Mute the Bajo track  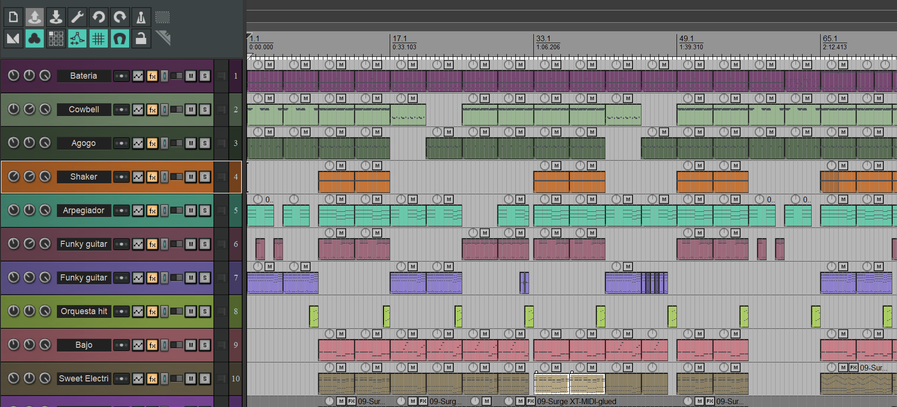pos(191,345)
